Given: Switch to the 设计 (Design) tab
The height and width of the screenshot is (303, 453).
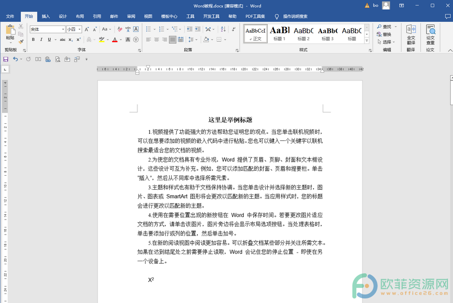Looking at the screenshot, I should pos(63,17).
